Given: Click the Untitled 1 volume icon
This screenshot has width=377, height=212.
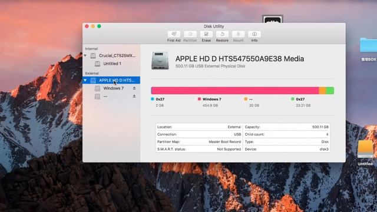Looking at the screenshot, I should click(97, 64).
